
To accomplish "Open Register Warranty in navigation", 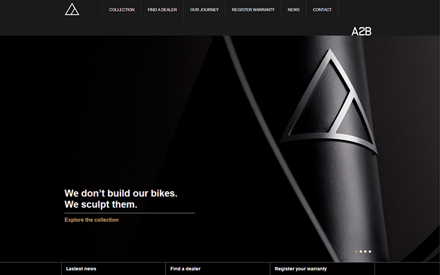I will (x=253, y=10).
